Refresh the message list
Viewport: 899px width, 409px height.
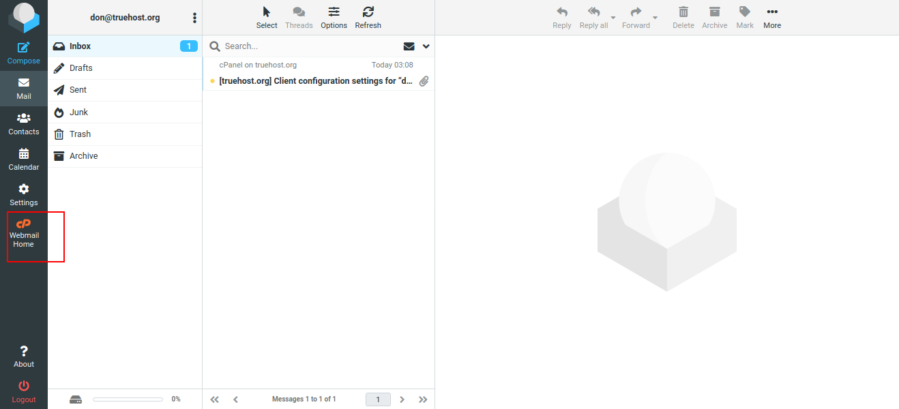pyautogui.click(x=368, y=18)
